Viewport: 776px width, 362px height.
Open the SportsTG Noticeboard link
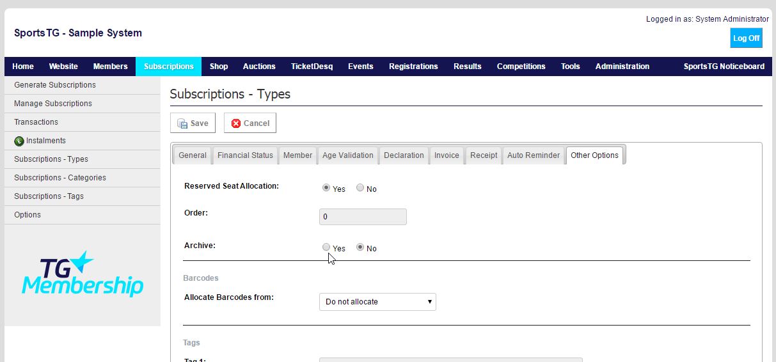click(724, 67)
